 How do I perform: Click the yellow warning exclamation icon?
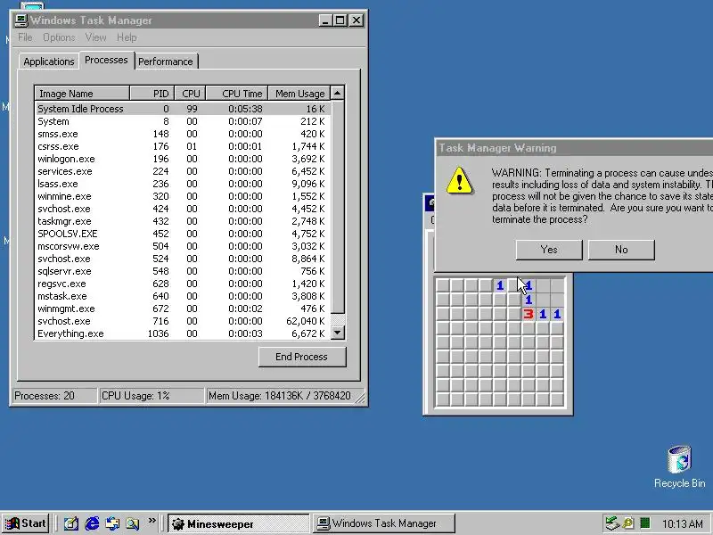[x=459, y=181]
